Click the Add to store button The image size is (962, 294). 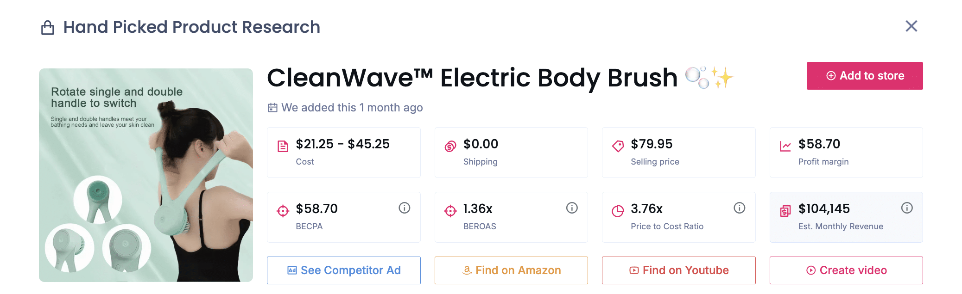[864, 75]
